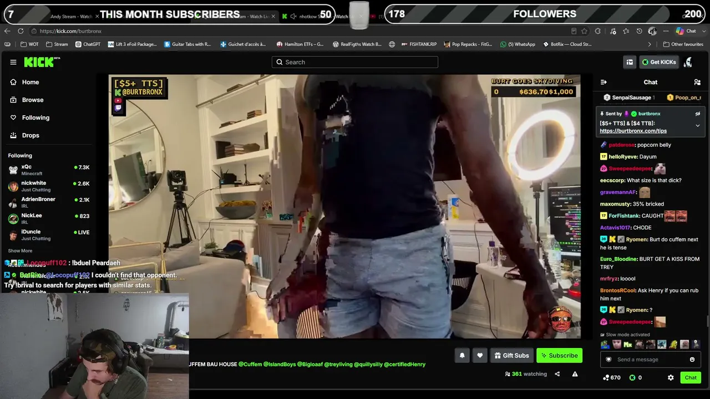Image resolution: width=710 pixels, height=399 pixels.
Task: Report the stream with warning triangle icon
Action: click(575, 374)
